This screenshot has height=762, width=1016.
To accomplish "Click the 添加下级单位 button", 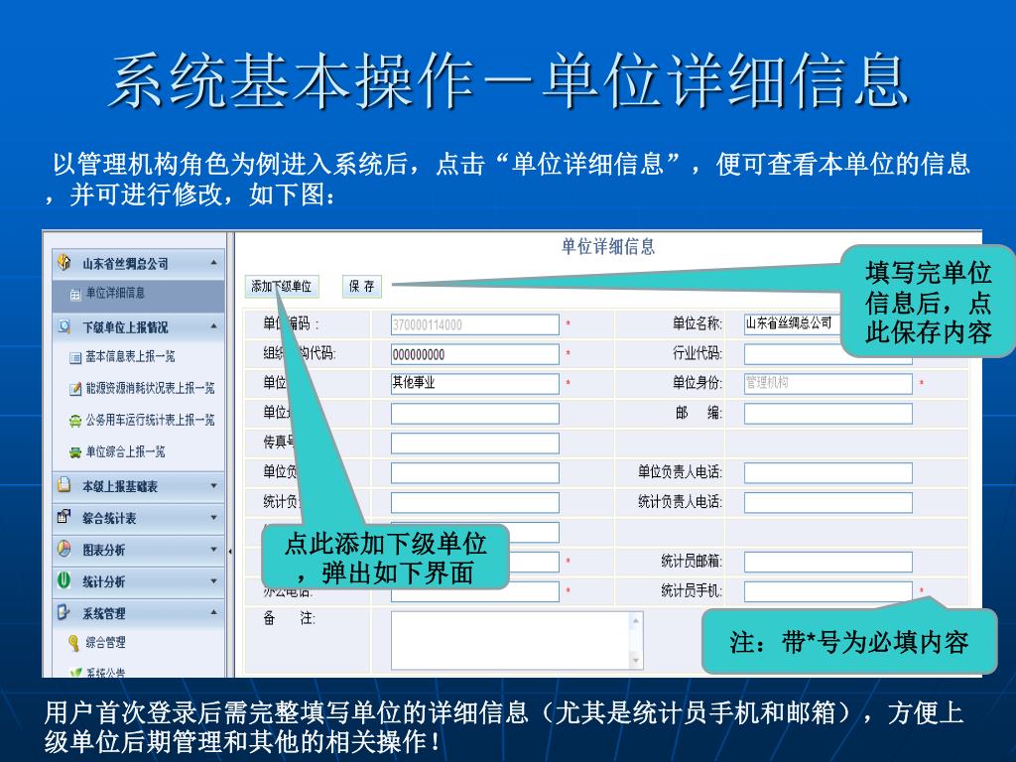I will click(x=281, y=286).
